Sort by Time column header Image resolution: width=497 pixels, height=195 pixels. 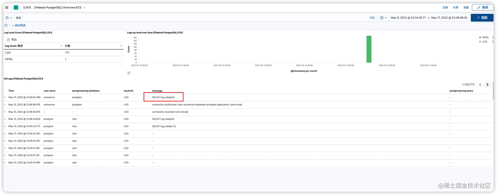click(x=11, y=91)
